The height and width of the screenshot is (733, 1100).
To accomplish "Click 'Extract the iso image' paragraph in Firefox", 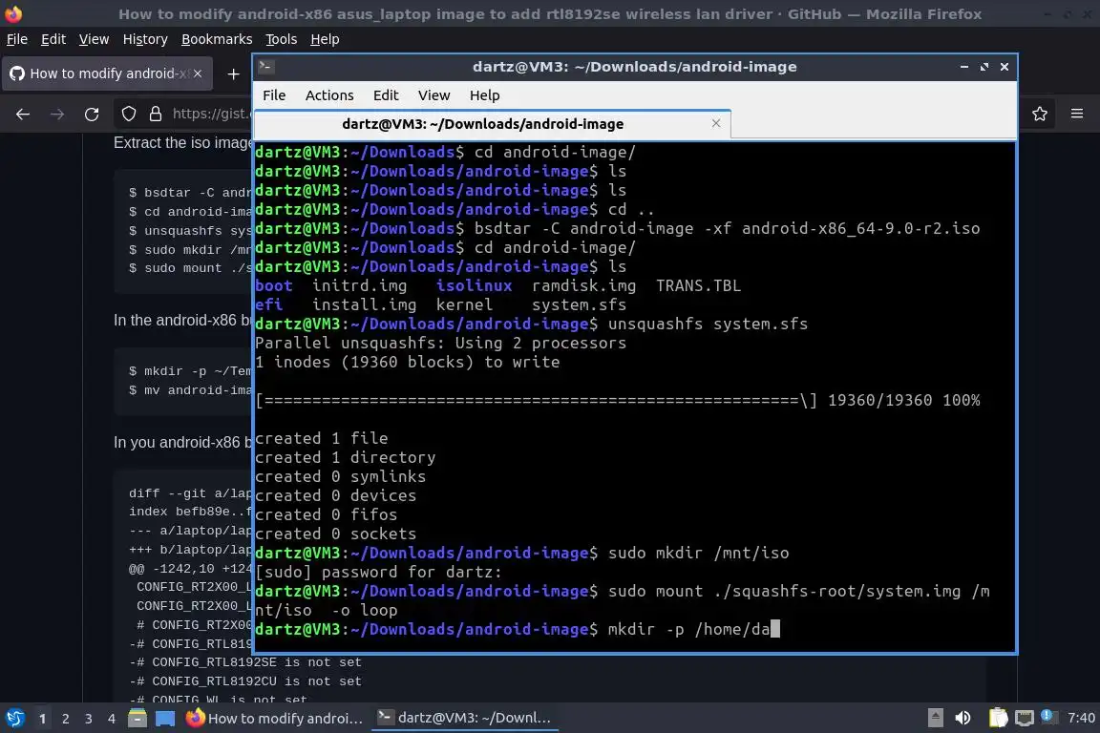I will coord(183,142).
